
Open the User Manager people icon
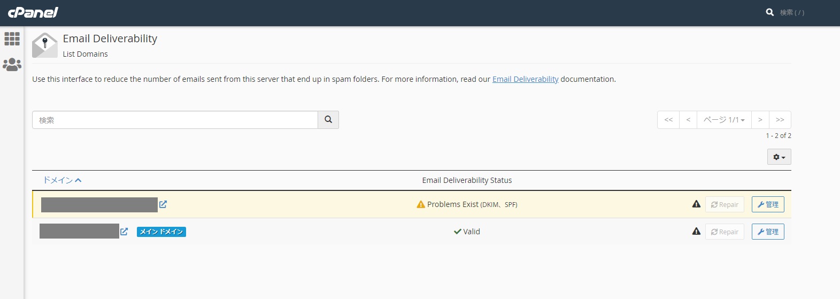pyautogui.click(x=12, y=65)
